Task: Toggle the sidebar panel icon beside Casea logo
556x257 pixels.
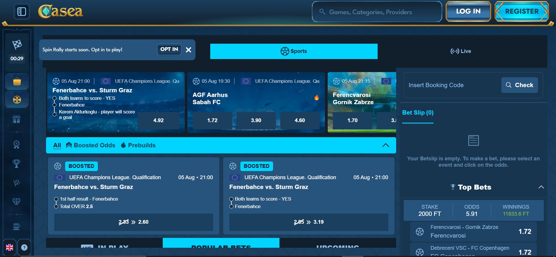Action: 22,12
